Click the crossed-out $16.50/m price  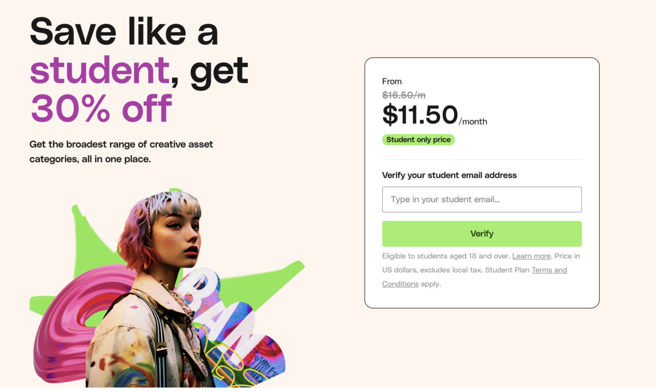click(x=403, y=96)
